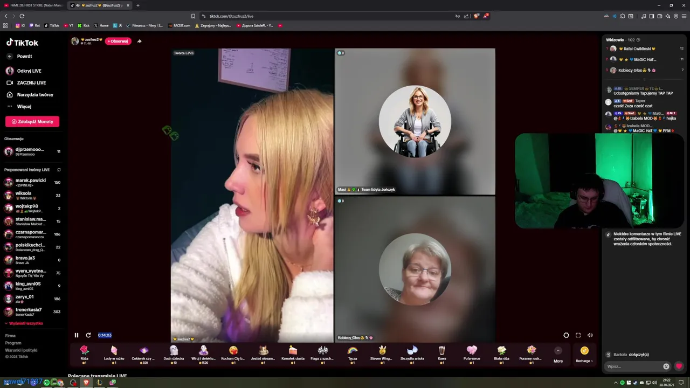Send the Róża rose gift

[x=84, y=354]
